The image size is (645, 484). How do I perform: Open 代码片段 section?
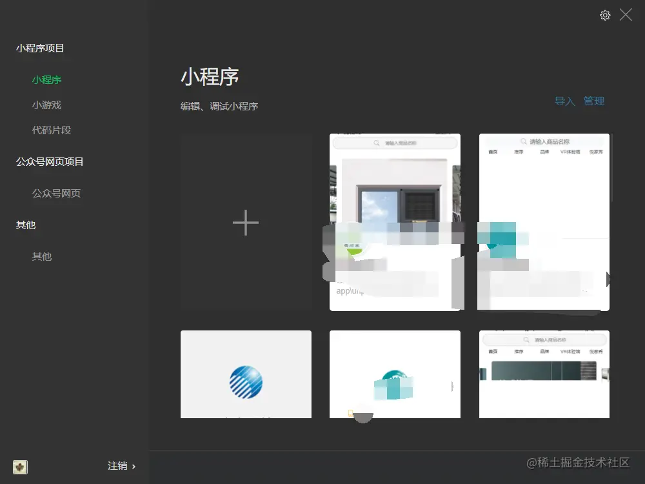click(52, 130)
